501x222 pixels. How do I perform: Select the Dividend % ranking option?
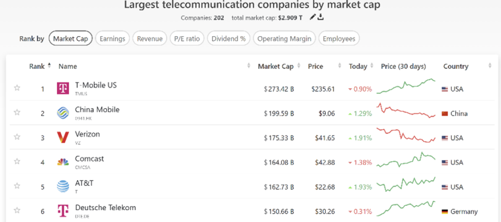point(228,39)
